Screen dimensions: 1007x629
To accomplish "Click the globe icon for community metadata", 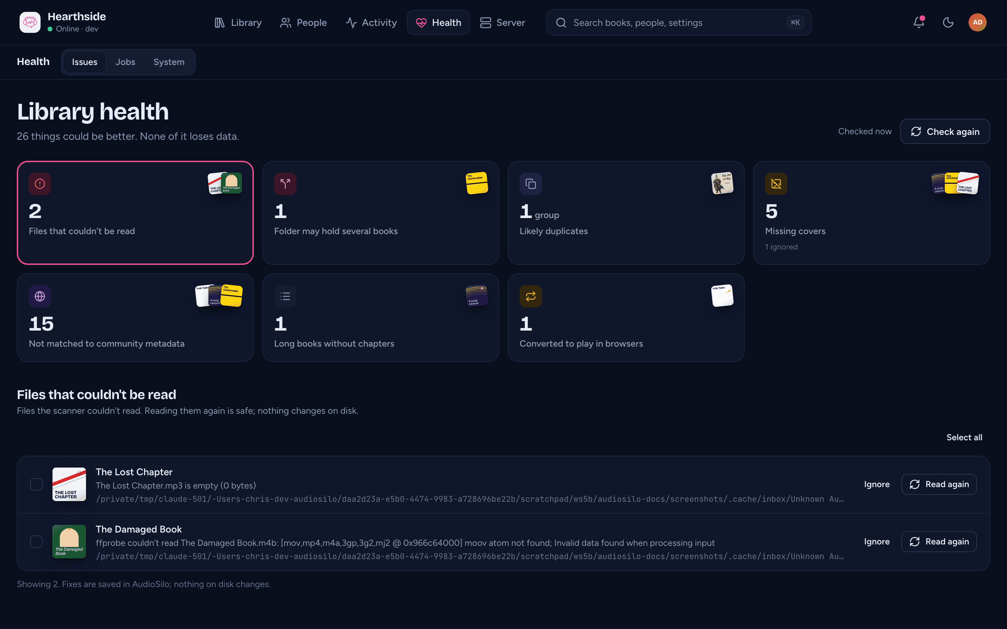I will [40, 296].
